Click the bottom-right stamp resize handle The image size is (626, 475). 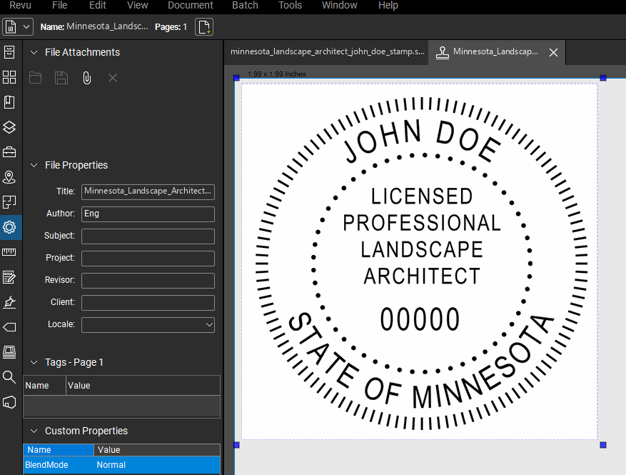click(x=603, y=444)
